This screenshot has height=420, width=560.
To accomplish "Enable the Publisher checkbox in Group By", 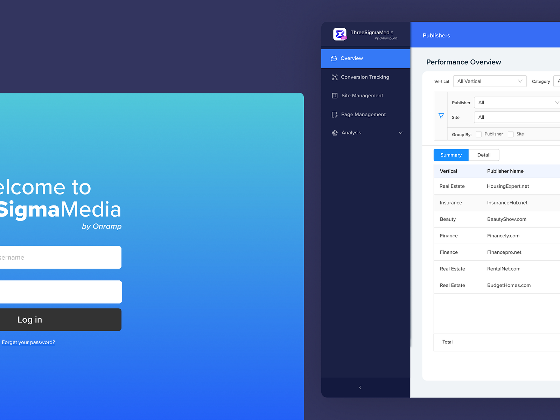I will (478, 134).
